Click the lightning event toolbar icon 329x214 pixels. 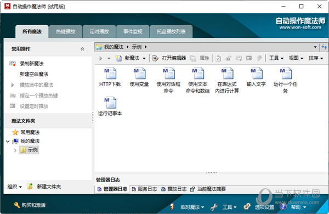tap(259, 58)
